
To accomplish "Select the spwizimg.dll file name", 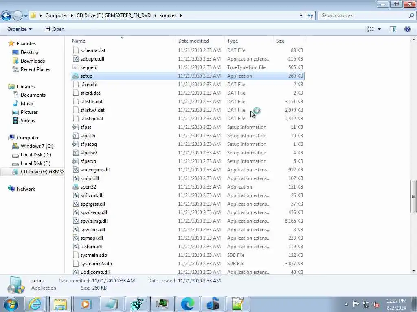I will (x=94, y=221).
